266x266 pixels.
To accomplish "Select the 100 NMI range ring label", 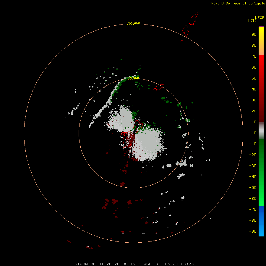I will coord(133,24).
